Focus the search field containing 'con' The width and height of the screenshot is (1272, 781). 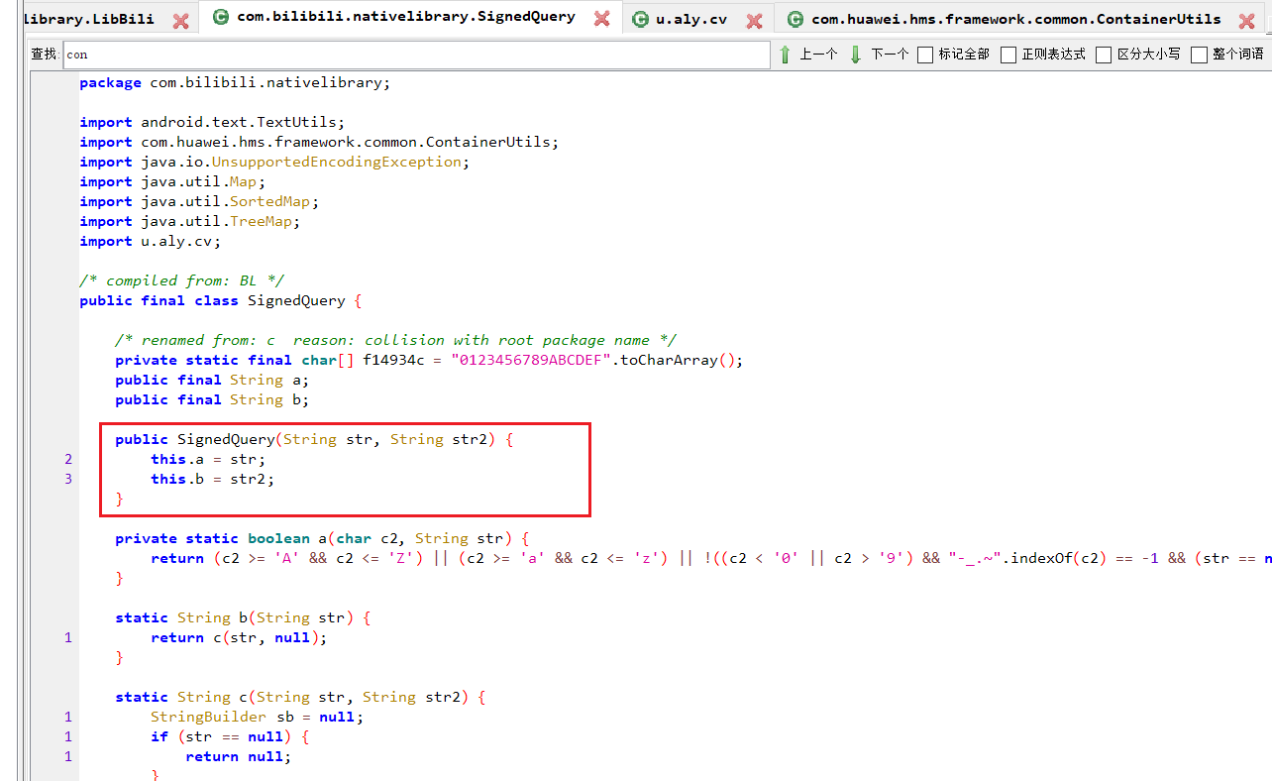point(416,55)
